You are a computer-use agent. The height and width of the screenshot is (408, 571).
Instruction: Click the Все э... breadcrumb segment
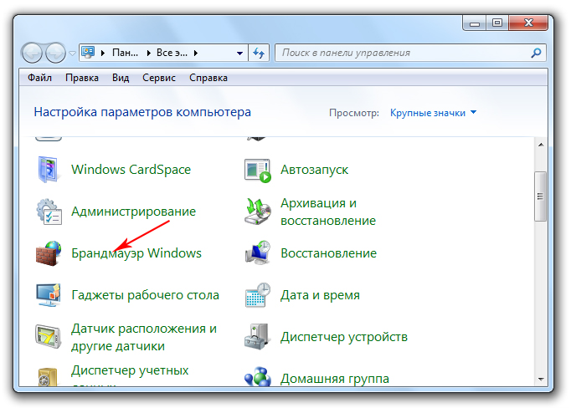172,54
